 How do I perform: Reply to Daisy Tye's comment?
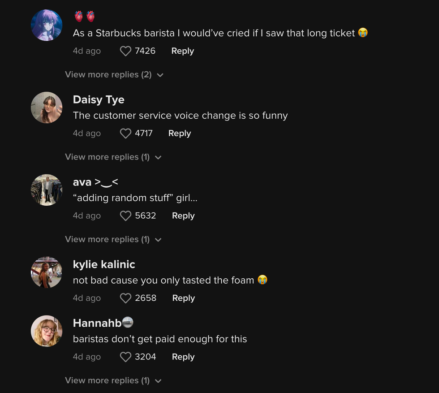179,133
